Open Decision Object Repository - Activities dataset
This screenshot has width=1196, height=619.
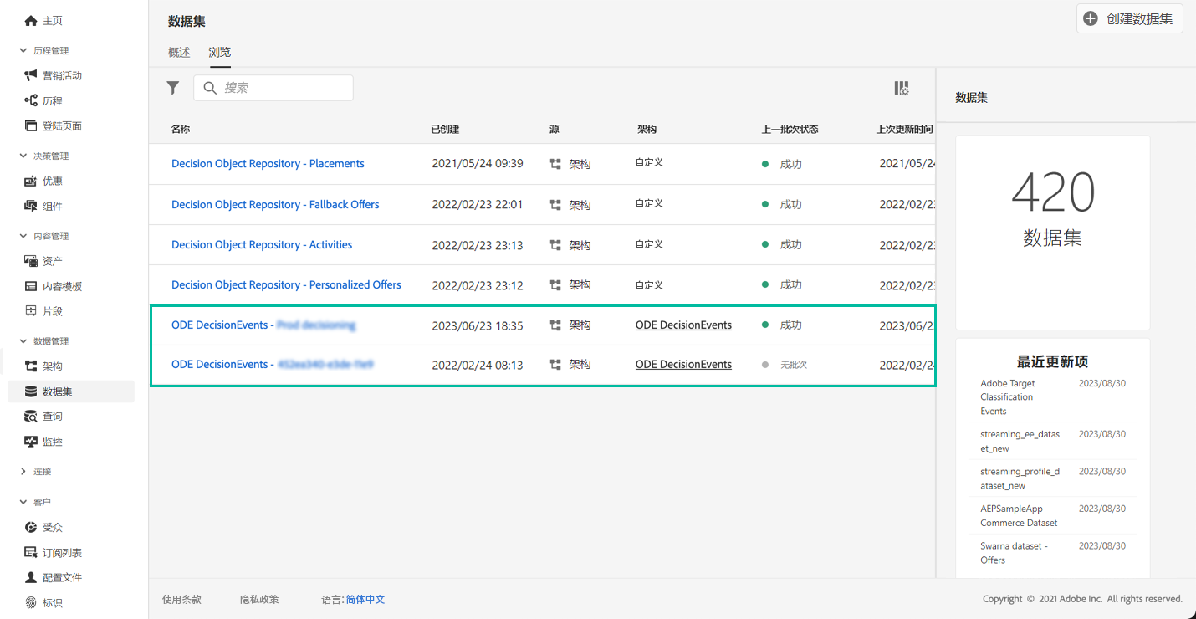pos(262,244)
